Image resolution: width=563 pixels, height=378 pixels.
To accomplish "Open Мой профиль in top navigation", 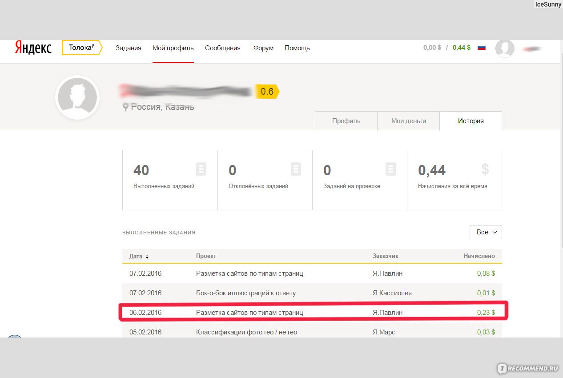I will 173,48.
